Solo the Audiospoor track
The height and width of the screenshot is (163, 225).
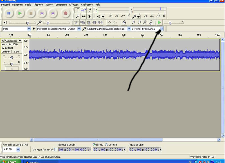[x=17, y=52]
